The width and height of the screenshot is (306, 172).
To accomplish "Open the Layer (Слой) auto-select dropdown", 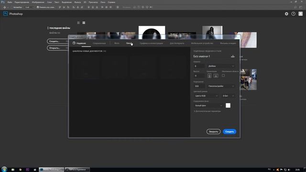I will [30, 7].
